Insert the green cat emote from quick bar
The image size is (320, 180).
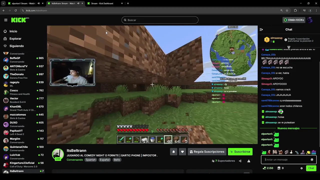[x=264, y=152]
